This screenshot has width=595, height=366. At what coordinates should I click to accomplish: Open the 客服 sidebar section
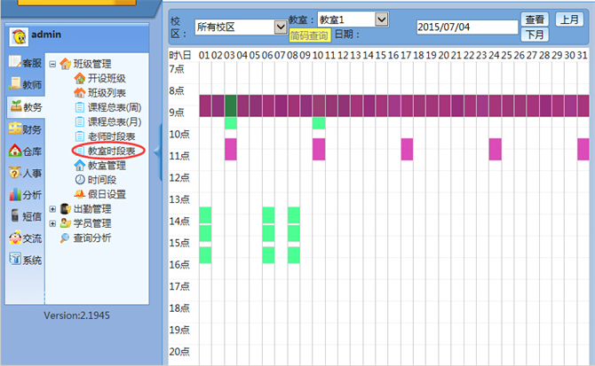(26, 62)
